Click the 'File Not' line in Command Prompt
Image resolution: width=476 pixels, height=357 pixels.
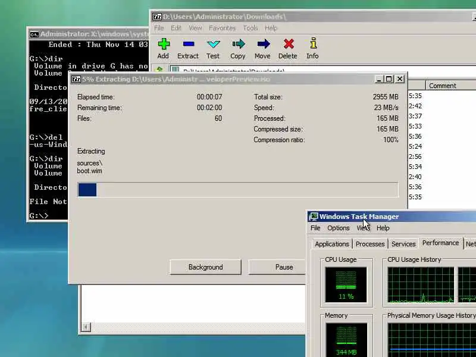pyautogui.click(x=48, y=202)
